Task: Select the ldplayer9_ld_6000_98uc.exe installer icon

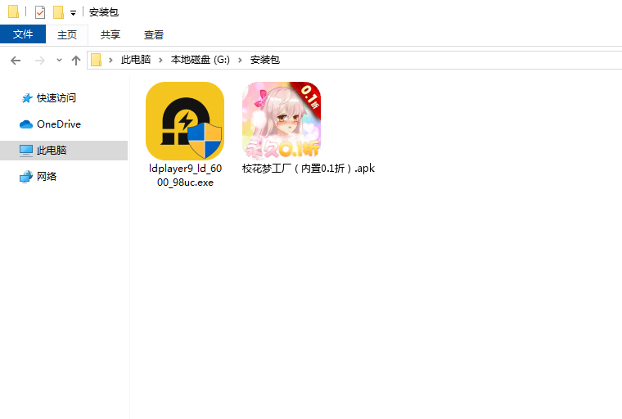Action: [x=185, y=121]
